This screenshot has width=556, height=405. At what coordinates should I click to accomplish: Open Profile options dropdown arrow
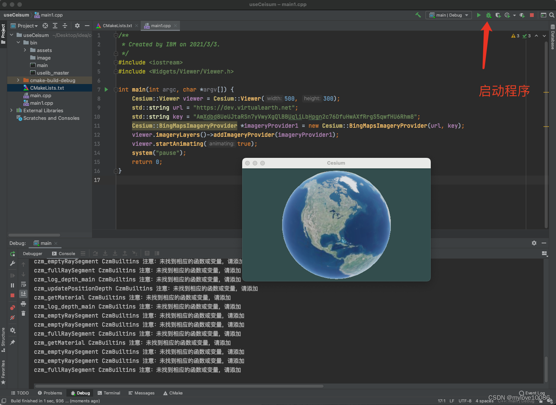click(515, 15)
